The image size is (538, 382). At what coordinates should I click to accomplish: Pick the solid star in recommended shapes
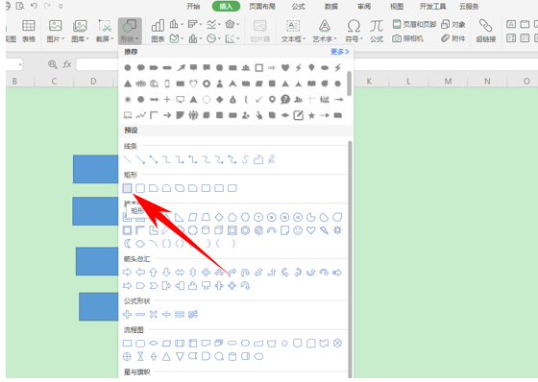point(311,115)
